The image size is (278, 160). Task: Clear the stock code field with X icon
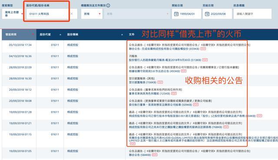click(x=72, y=13)
